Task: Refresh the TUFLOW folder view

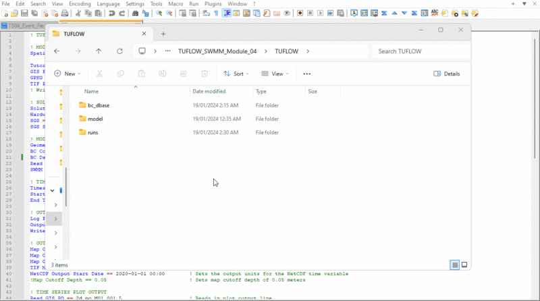Action: pyautogui.click(x=119, y=51)
